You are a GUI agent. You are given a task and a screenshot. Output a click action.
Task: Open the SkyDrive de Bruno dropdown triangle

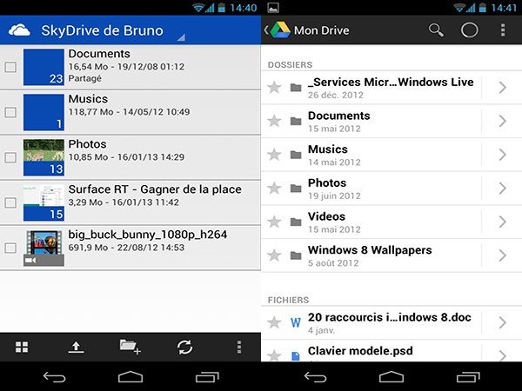pos(181,37)
